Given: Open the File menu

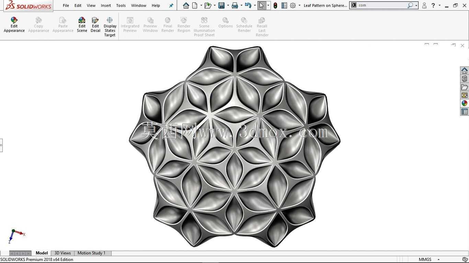Looking at the screenshot, I should pyautogui.click(x=66, y=5).
